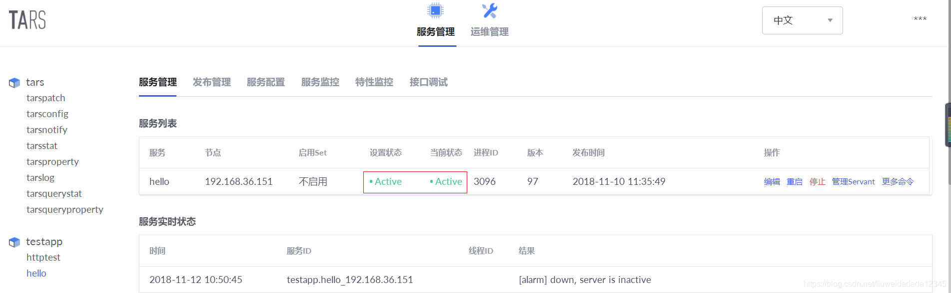Select the 服务管理 sub-tab
Viewport: 951px width, 293px height.
click(x=158, y=82)
